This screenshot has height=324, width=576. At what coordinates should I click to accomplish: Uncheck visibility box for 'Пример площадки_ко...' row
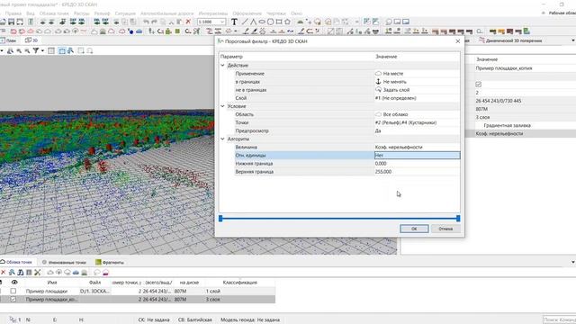(13, 300)
